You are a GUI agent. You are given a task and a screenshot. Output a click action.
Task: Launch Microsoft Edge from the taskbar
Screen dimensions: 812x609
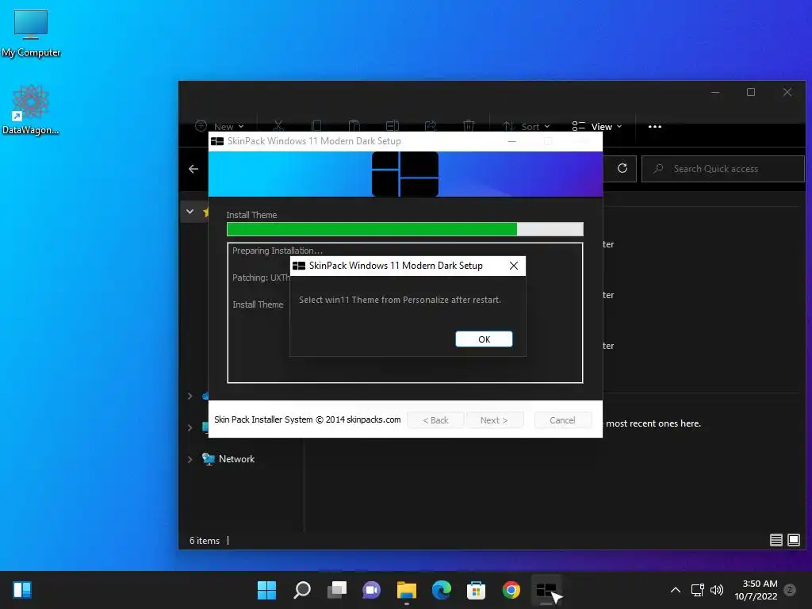tap(441, 590)
